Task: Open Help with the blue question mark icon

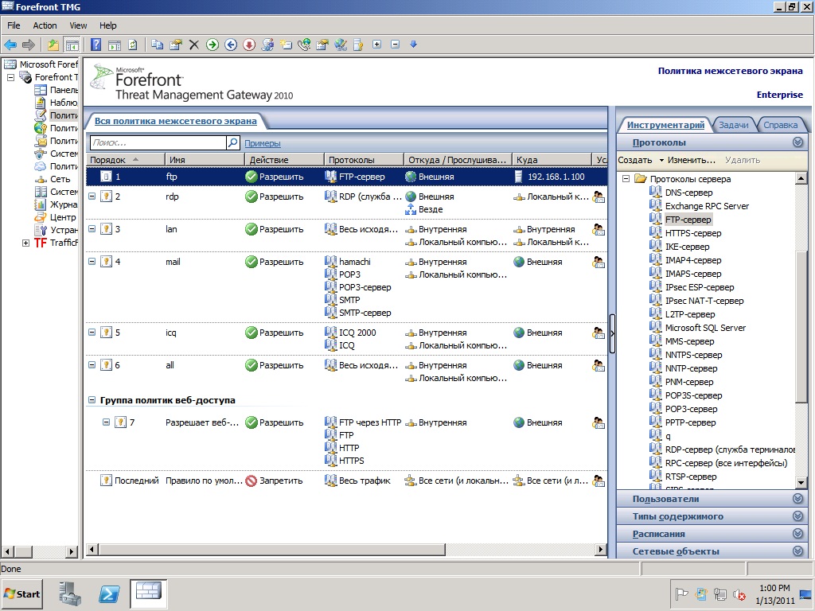Action: tap(96, 45)
